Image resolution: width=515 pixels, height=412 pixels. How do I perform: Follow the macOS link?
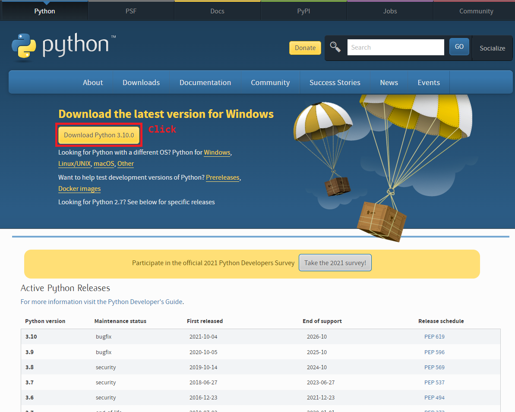coord(104,164)
